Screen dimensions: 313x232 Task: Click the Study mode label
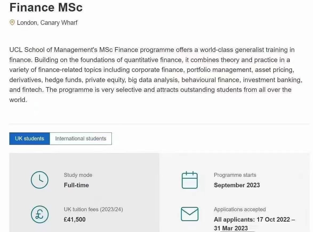pyautogui.click(x=78, y=175)
